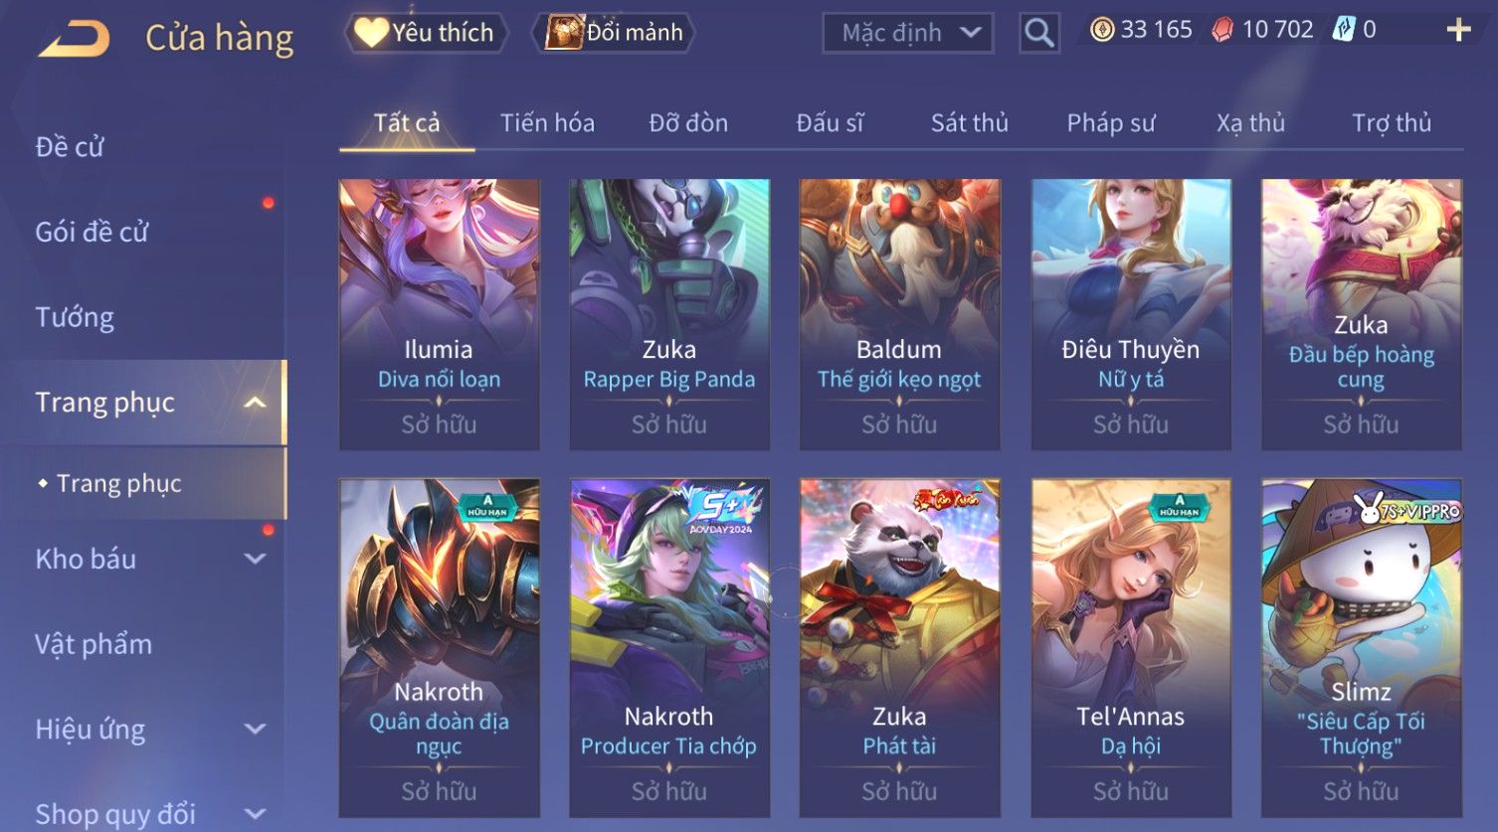Viewport: 1498px width, 832px height.
Task: Select the Pháp sư tab
Action: (x=1111, y=123)
